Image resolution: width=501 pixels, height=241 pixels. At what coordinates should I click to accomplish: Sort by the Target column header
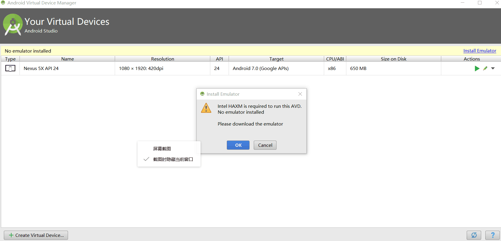click(276, 59)
